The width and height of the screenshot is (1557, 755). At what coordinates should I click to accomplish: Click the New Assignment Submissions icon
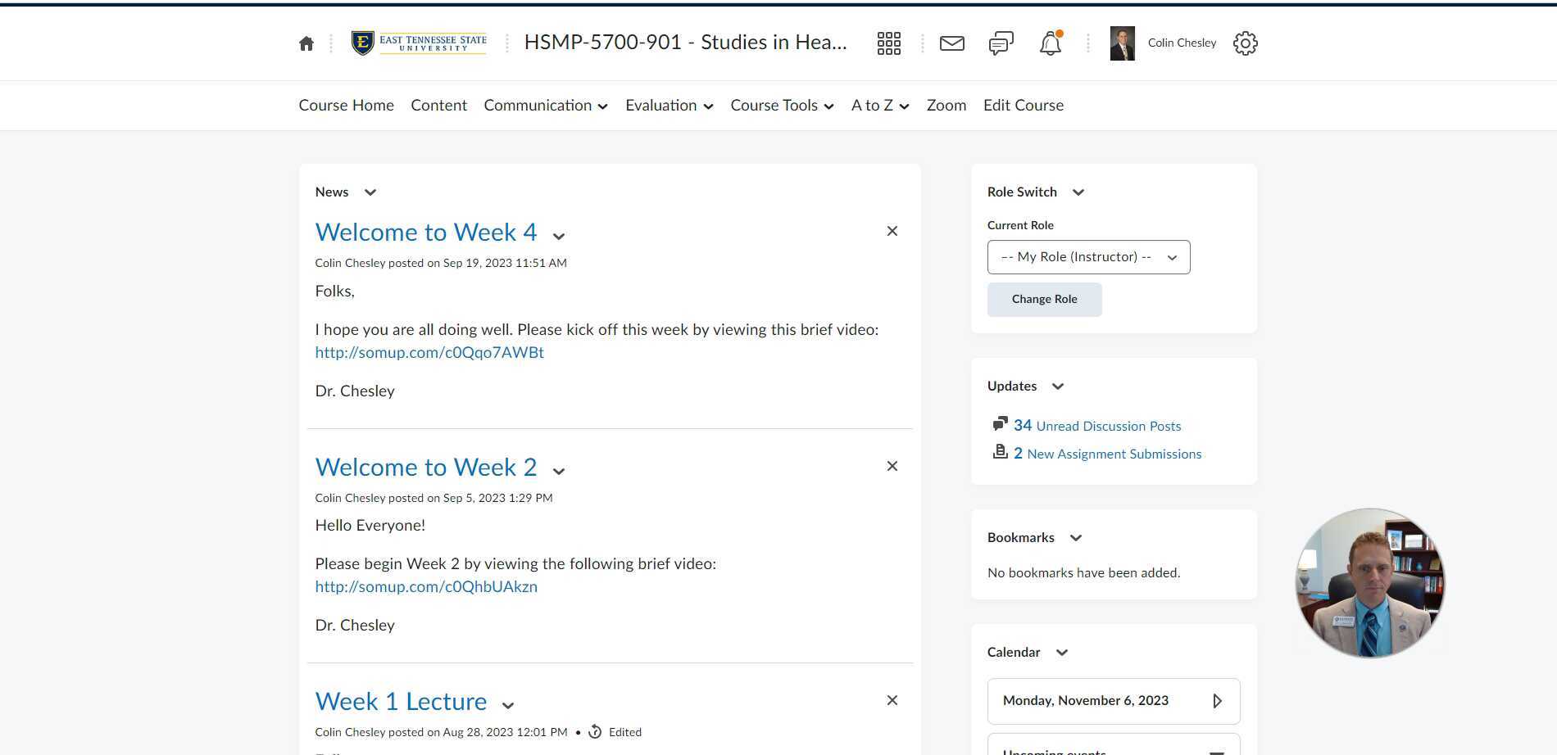point(1000,451)
